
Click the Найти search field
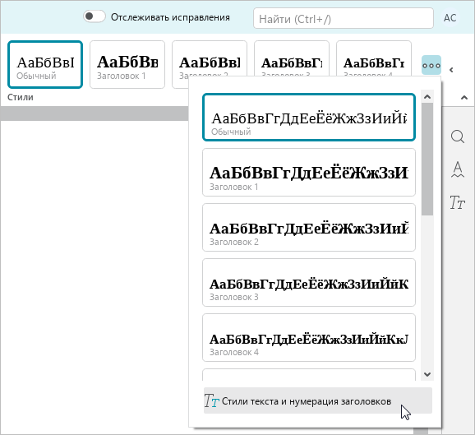tap(344, 18)
